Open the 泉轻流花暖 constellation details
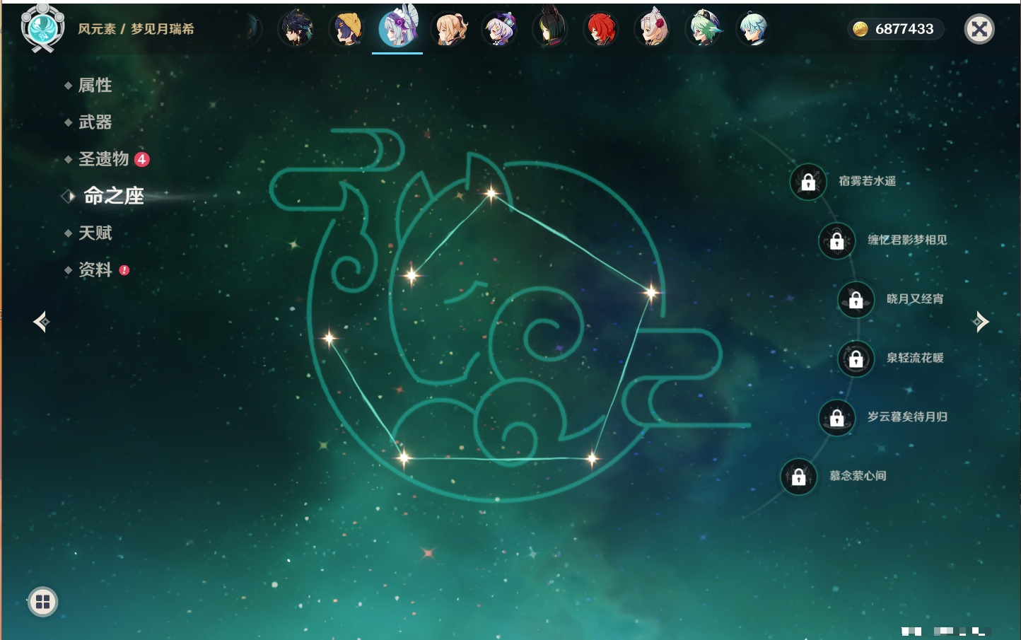The height and width of the screenshot is (640, 1021). tap(856, 359)
